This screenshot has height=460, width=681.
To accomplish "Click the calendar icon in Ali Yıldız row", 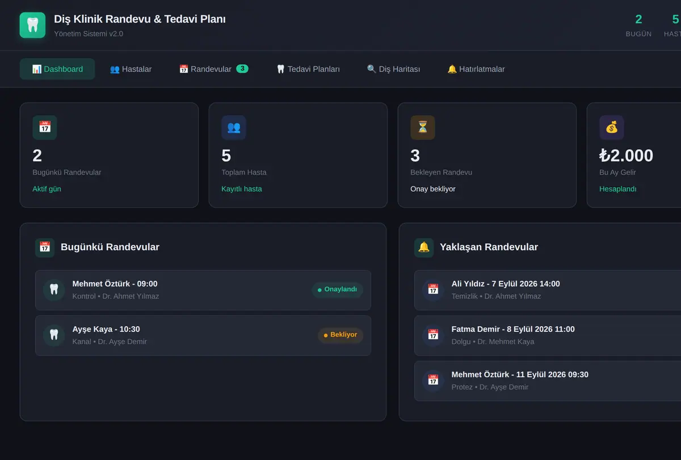I will 433,290.
